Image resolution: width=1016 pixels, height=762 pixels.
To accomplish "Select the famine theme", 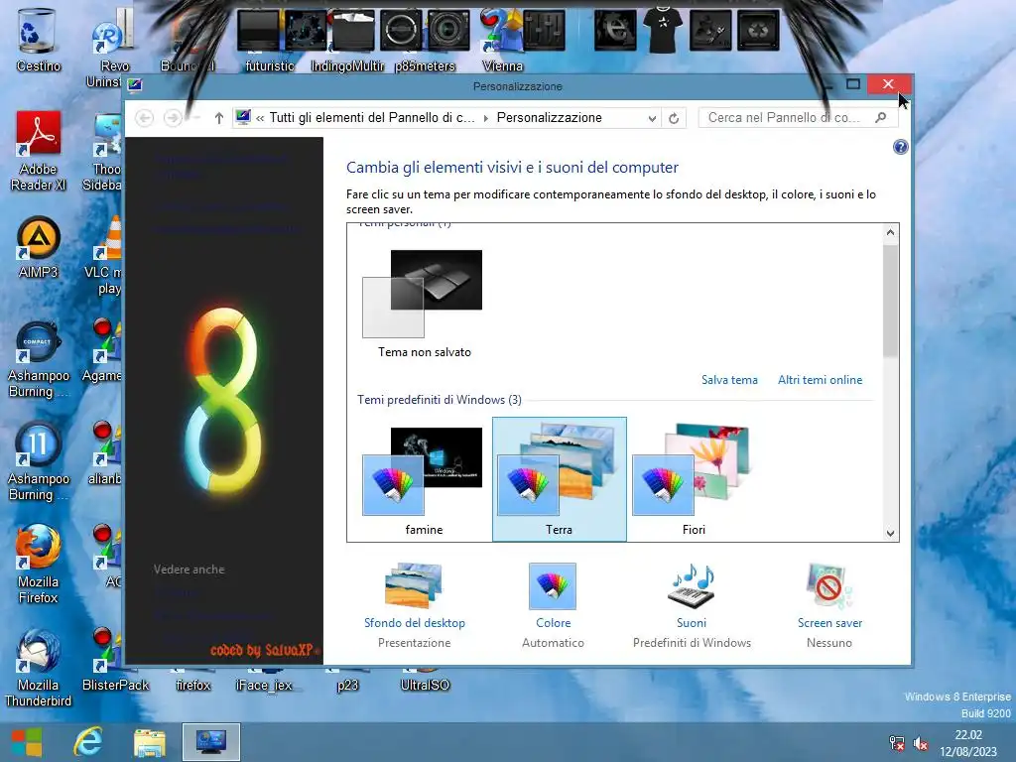I will click(x=424, y=479).
